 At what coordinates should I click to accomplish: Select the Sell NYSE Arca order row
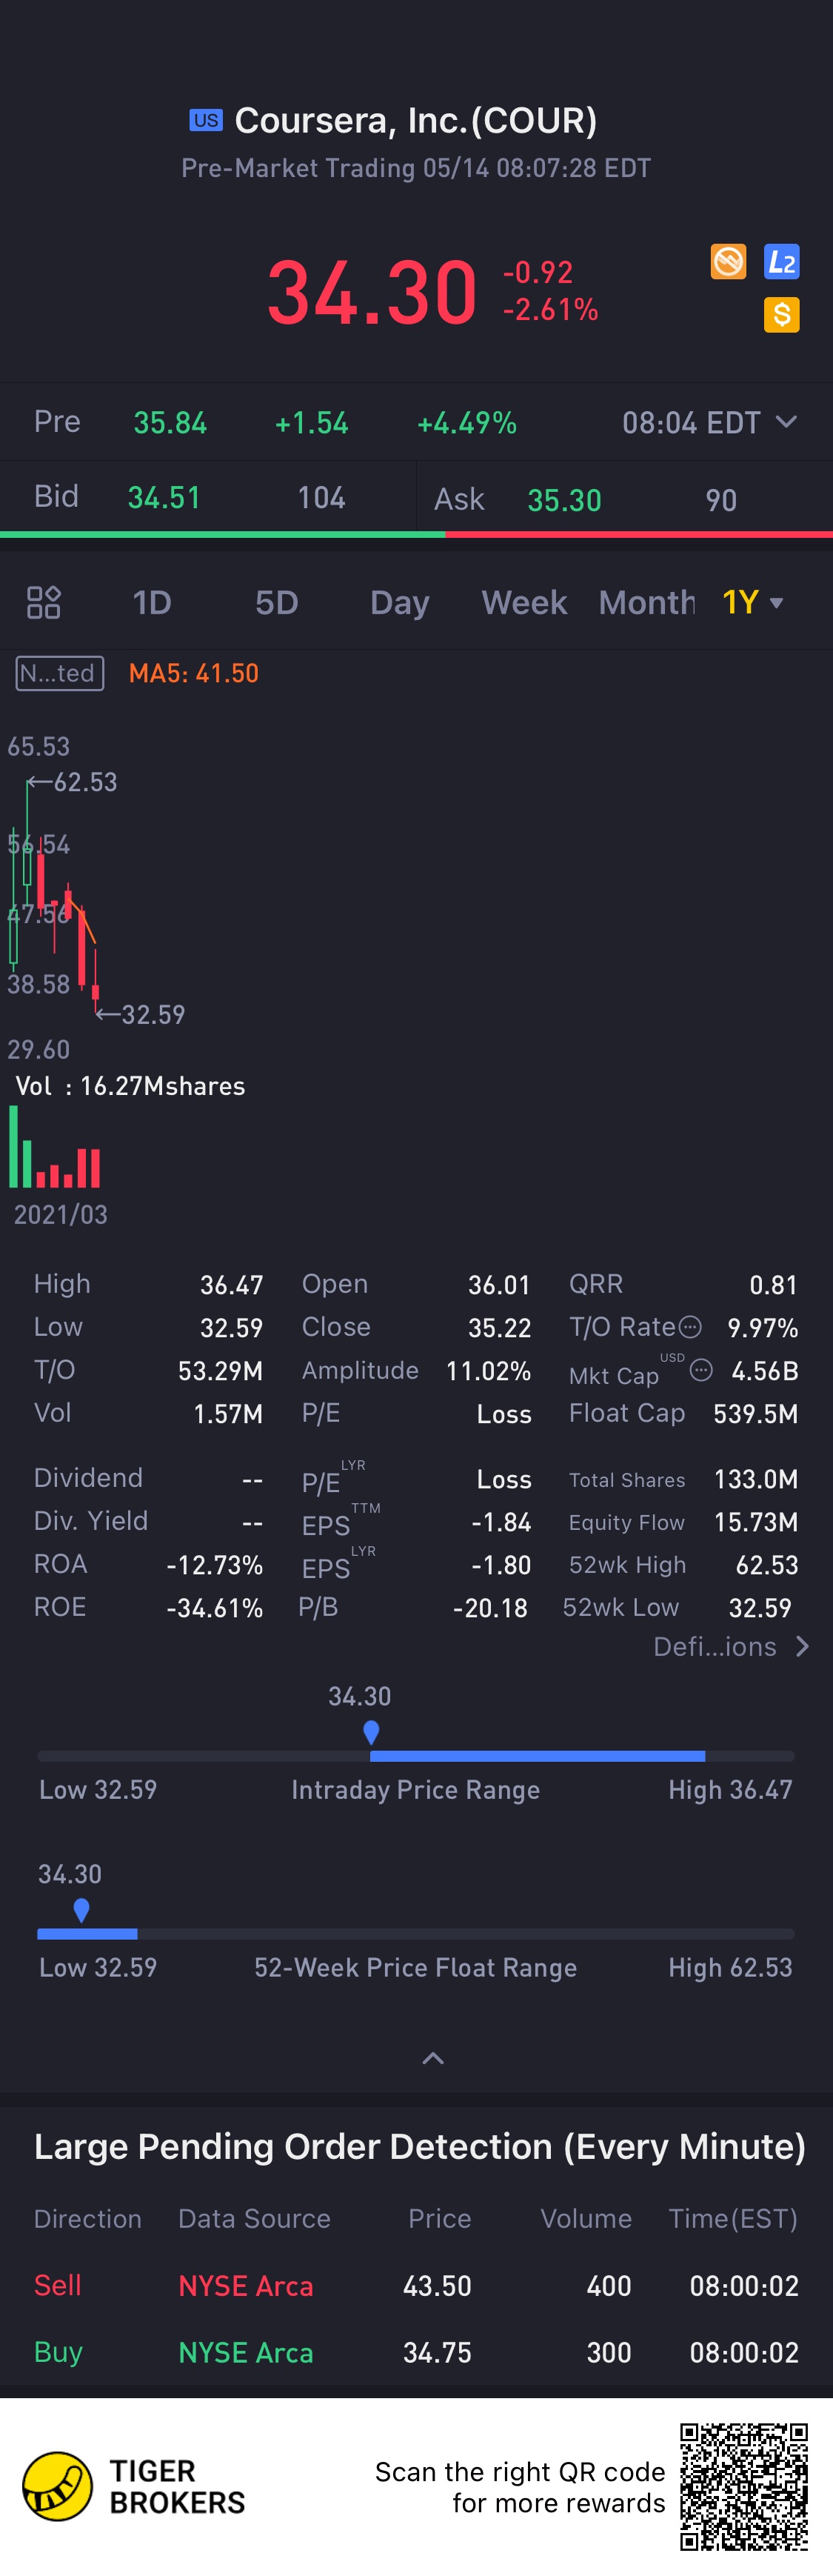pos(416,2285)
